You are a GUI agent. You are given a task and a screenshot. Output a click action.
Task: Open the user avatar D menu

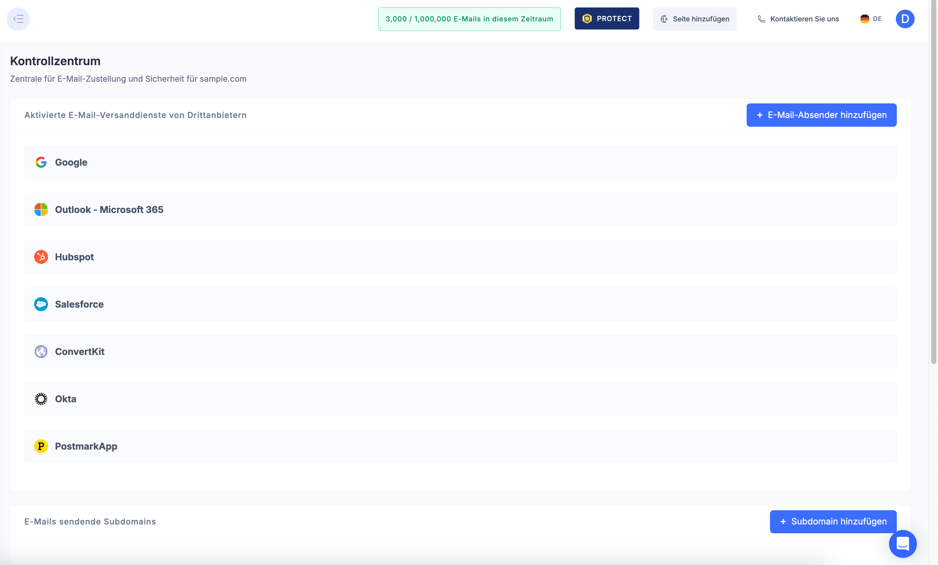pyautogui.click(x=905, y=19)
